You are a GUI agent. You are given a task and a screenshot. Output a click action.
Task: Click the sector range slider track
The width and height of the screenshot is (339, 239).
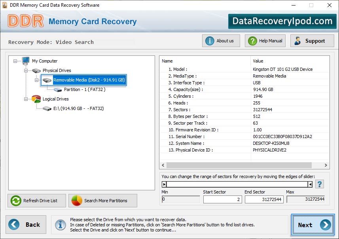coord(237,184)
